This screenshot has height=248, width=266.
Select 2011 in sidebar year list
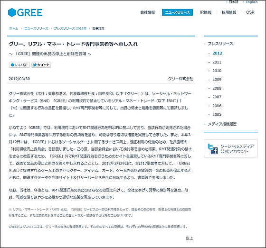pyautogui.click(x=217, y=62)
